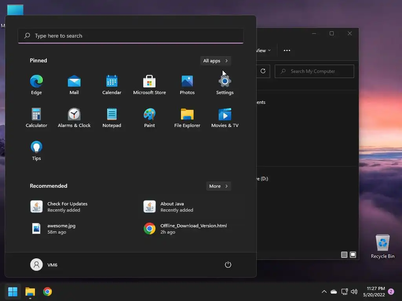Open Edge from pinned apps
This screenshot has width=402, height=301.
37,85
